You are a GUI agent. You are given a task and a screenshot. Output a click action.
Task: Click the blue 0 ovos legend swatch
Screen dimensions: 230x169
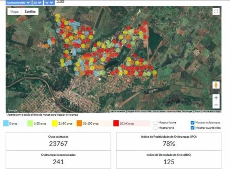6,123
